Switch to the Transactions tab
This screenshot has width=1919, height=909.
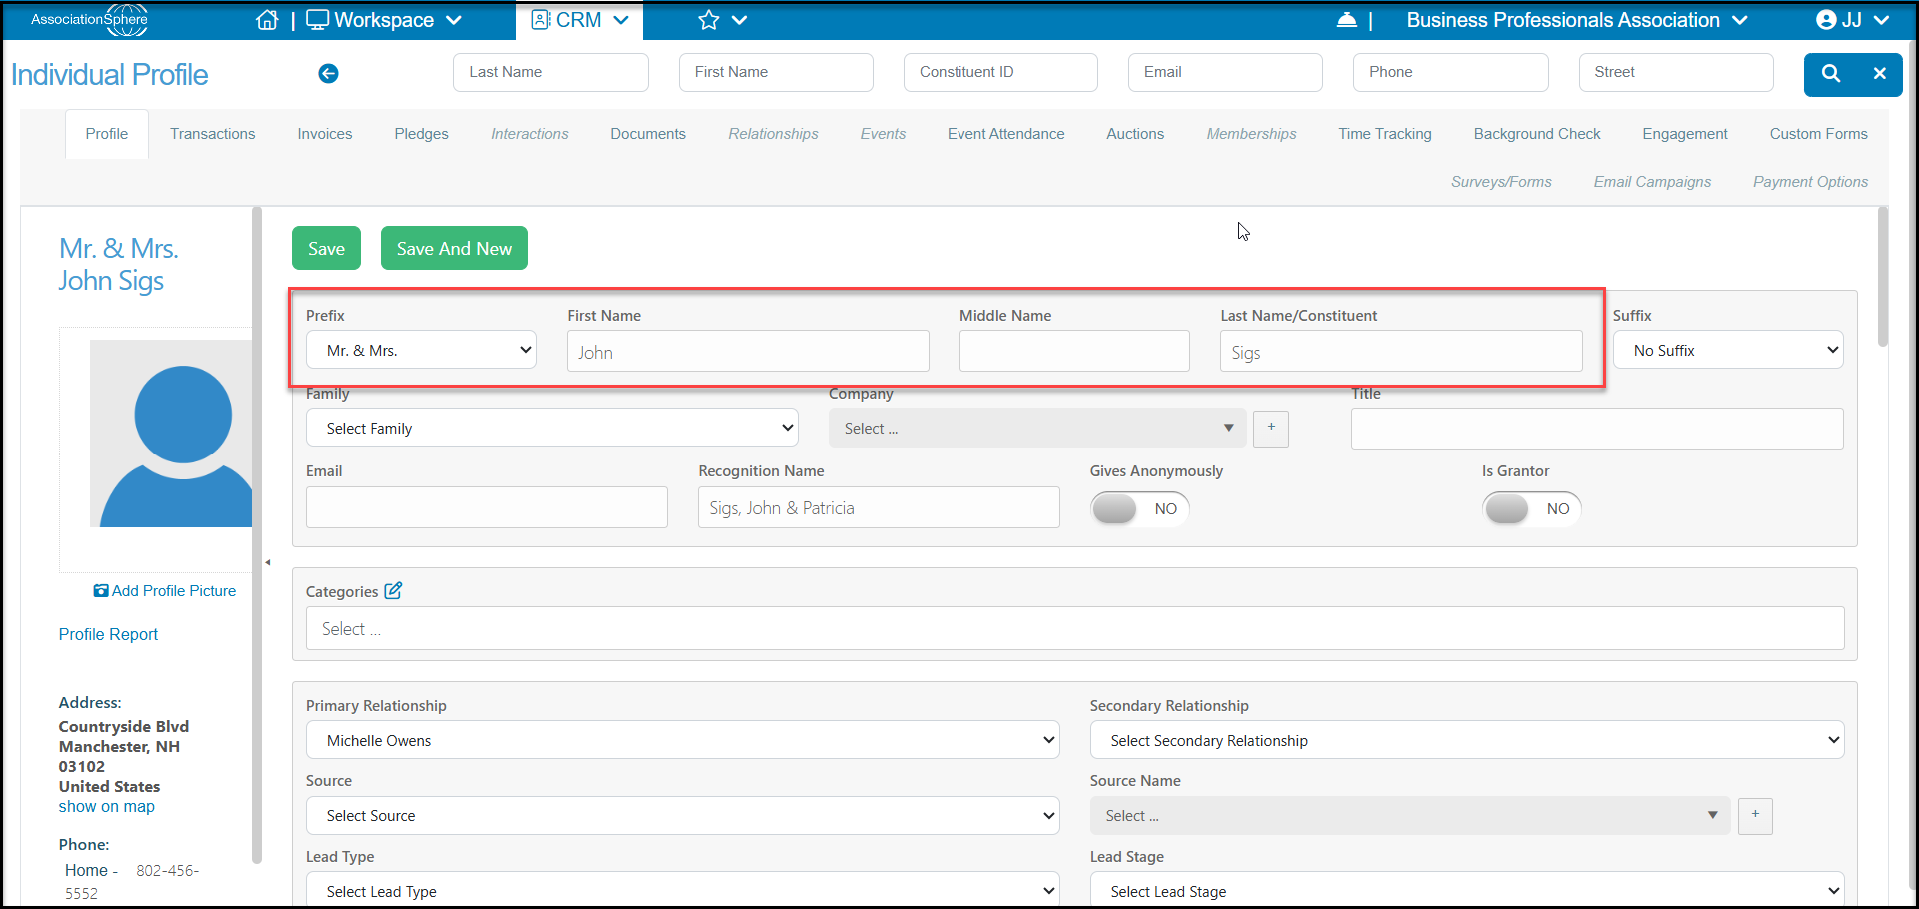[212, 134]
